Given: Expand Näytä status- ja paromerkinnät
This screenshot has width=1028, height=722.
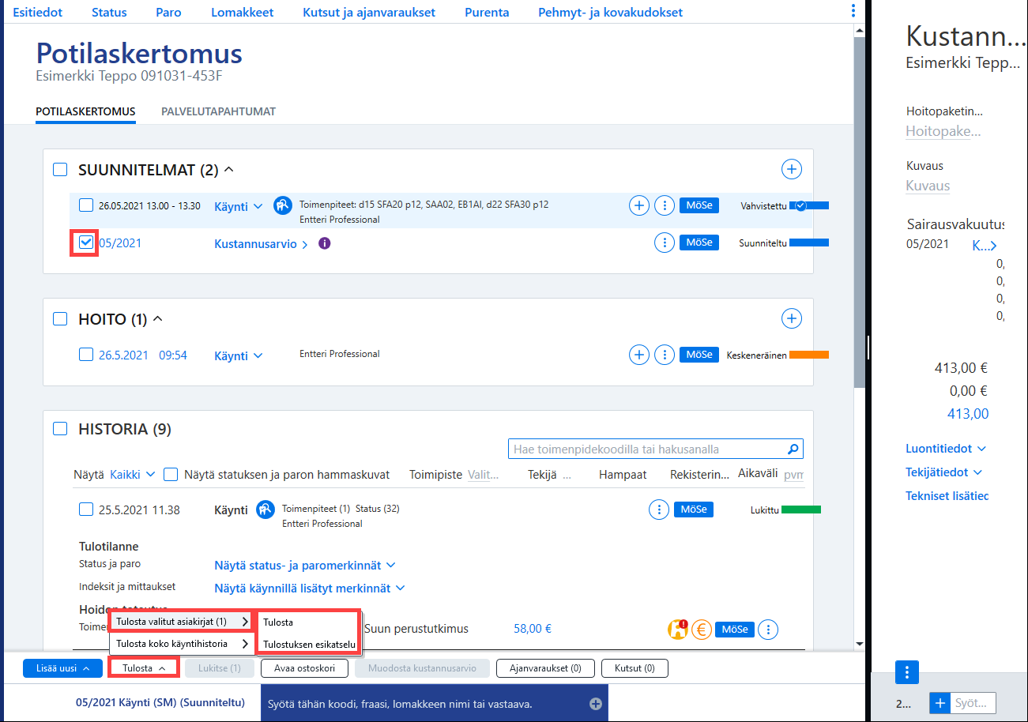Looking at the screenshot, I should pos(305,566).
